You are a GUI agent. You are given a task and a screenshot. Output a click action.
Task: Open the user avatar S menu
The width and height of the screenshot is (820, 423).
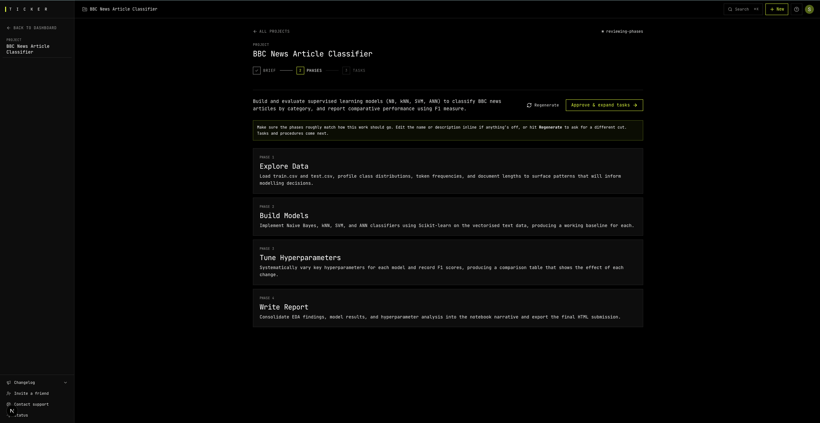pos(809,9)
